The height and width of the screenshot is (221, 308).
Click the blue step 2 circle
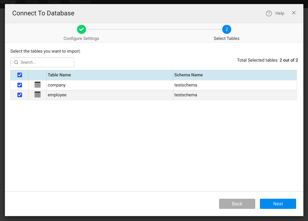point(227,29)
